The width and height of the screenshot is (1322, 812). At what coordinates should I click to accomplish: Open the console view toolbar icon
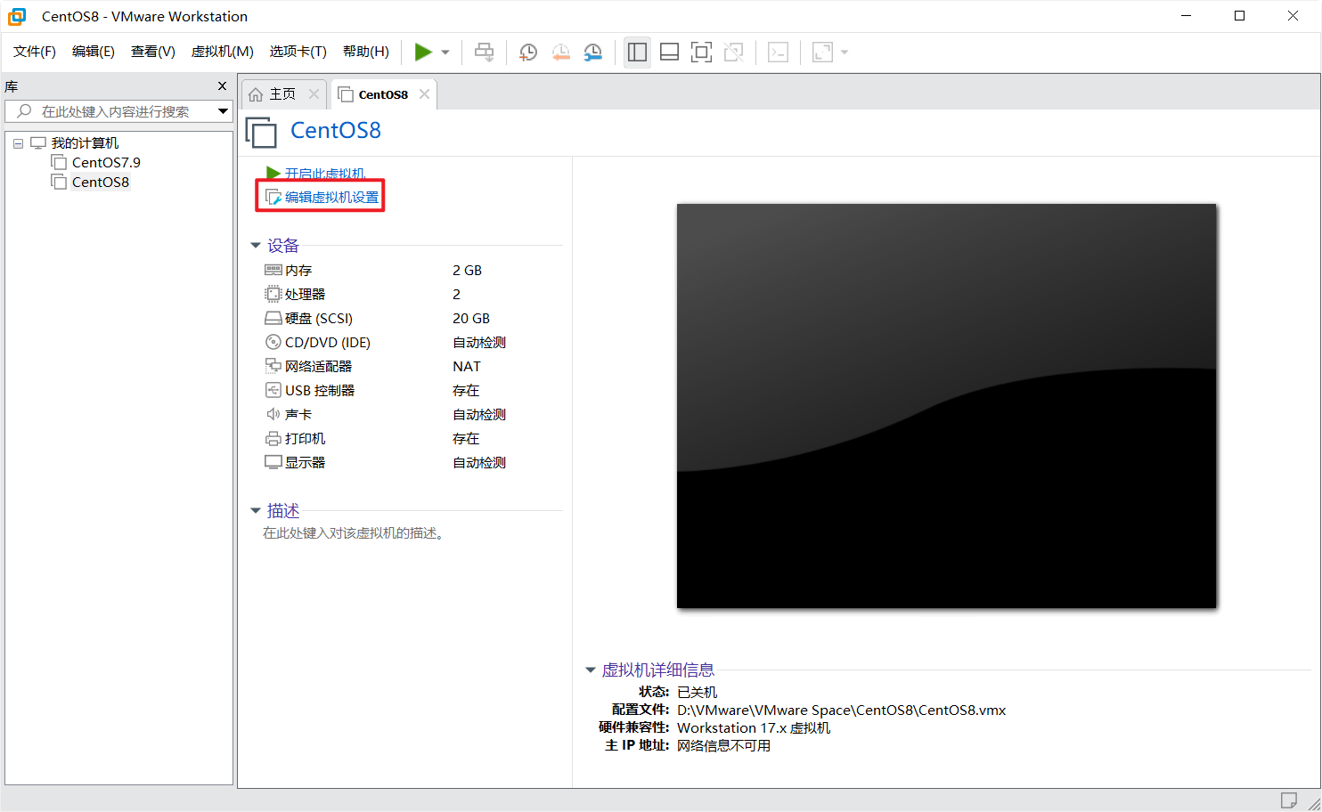point(778,53)
